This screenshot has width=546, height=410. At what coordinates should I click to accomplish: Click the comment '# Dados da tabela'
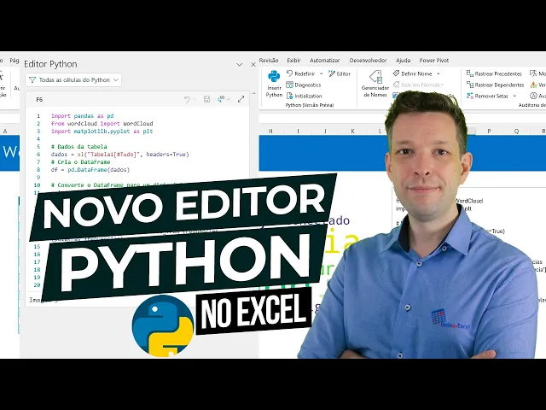(79, 146)
